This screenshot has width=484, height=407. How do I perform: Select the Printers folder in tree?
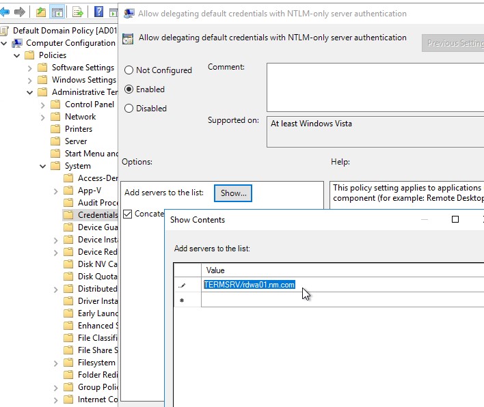pyautogui.click(x=78, y=129)
